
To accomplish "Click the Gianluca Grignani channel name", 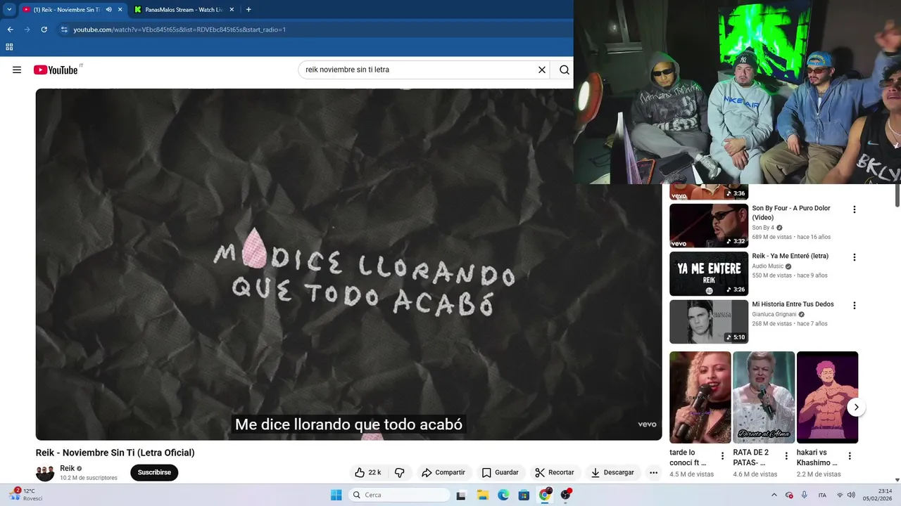I will tap(774, 314).
